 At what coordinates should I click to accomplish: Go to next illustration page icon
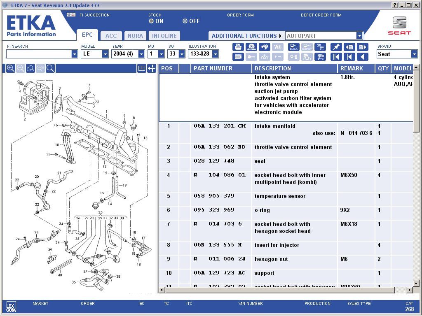click(362, 47)
